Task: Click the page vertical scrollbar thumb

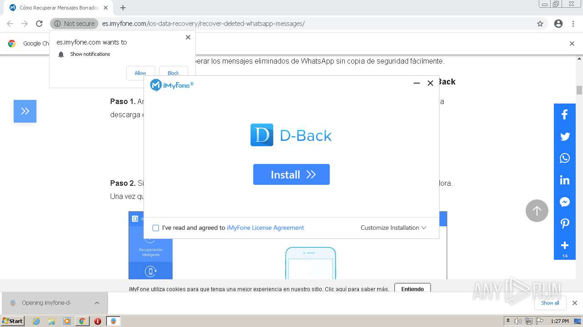Action: 579,90
